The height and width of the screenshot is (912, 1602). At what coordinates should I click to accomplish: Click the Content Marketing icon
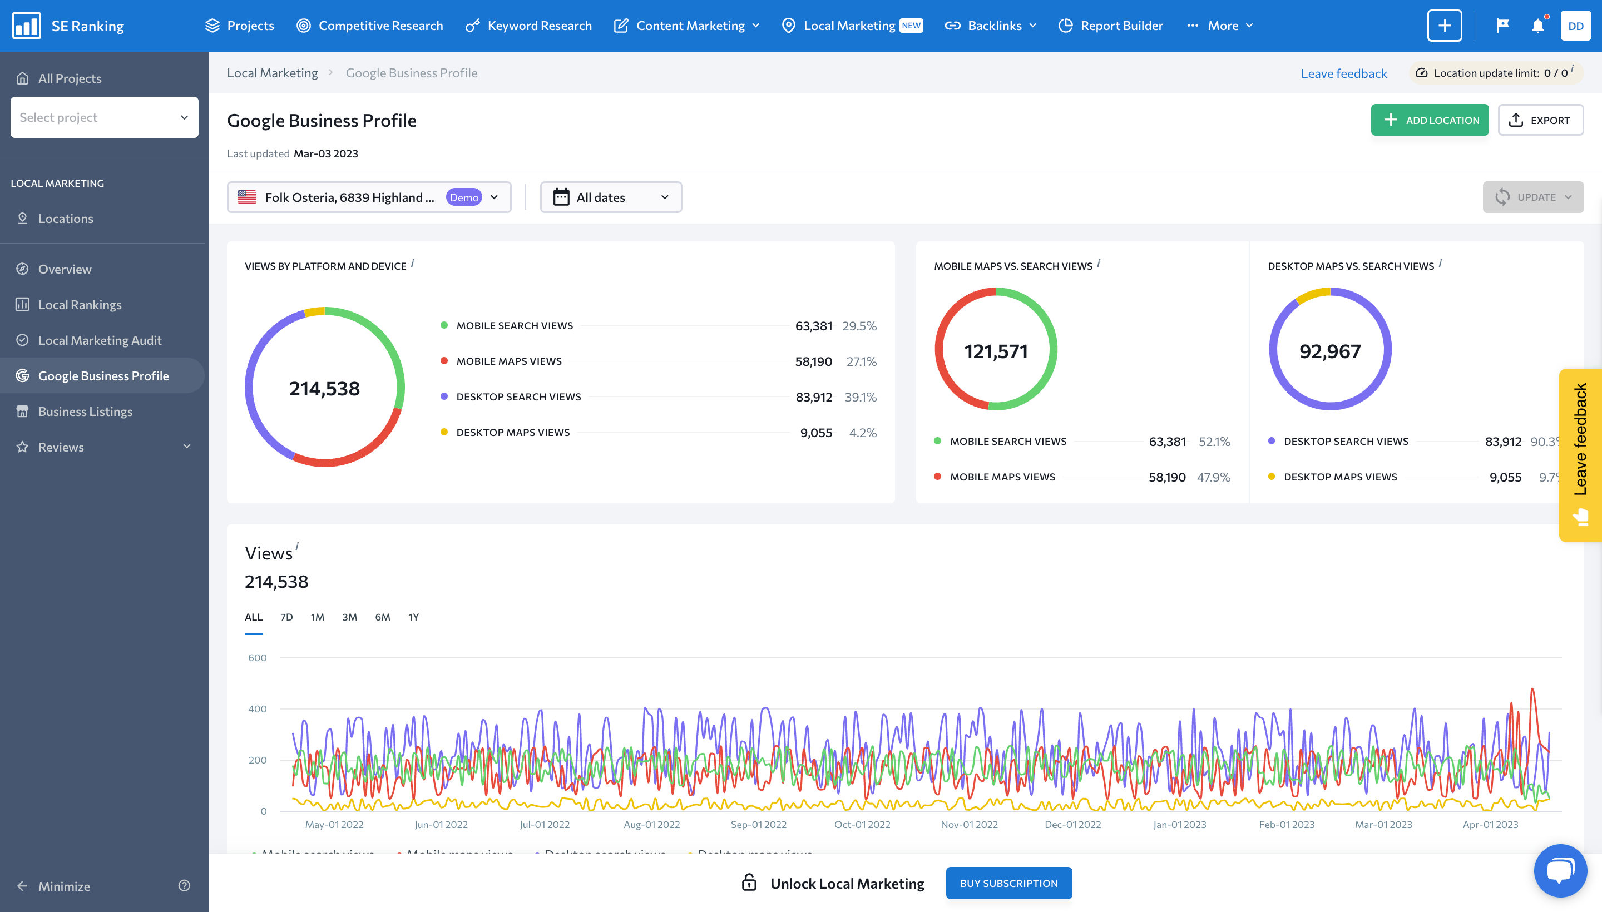point(621,26)
